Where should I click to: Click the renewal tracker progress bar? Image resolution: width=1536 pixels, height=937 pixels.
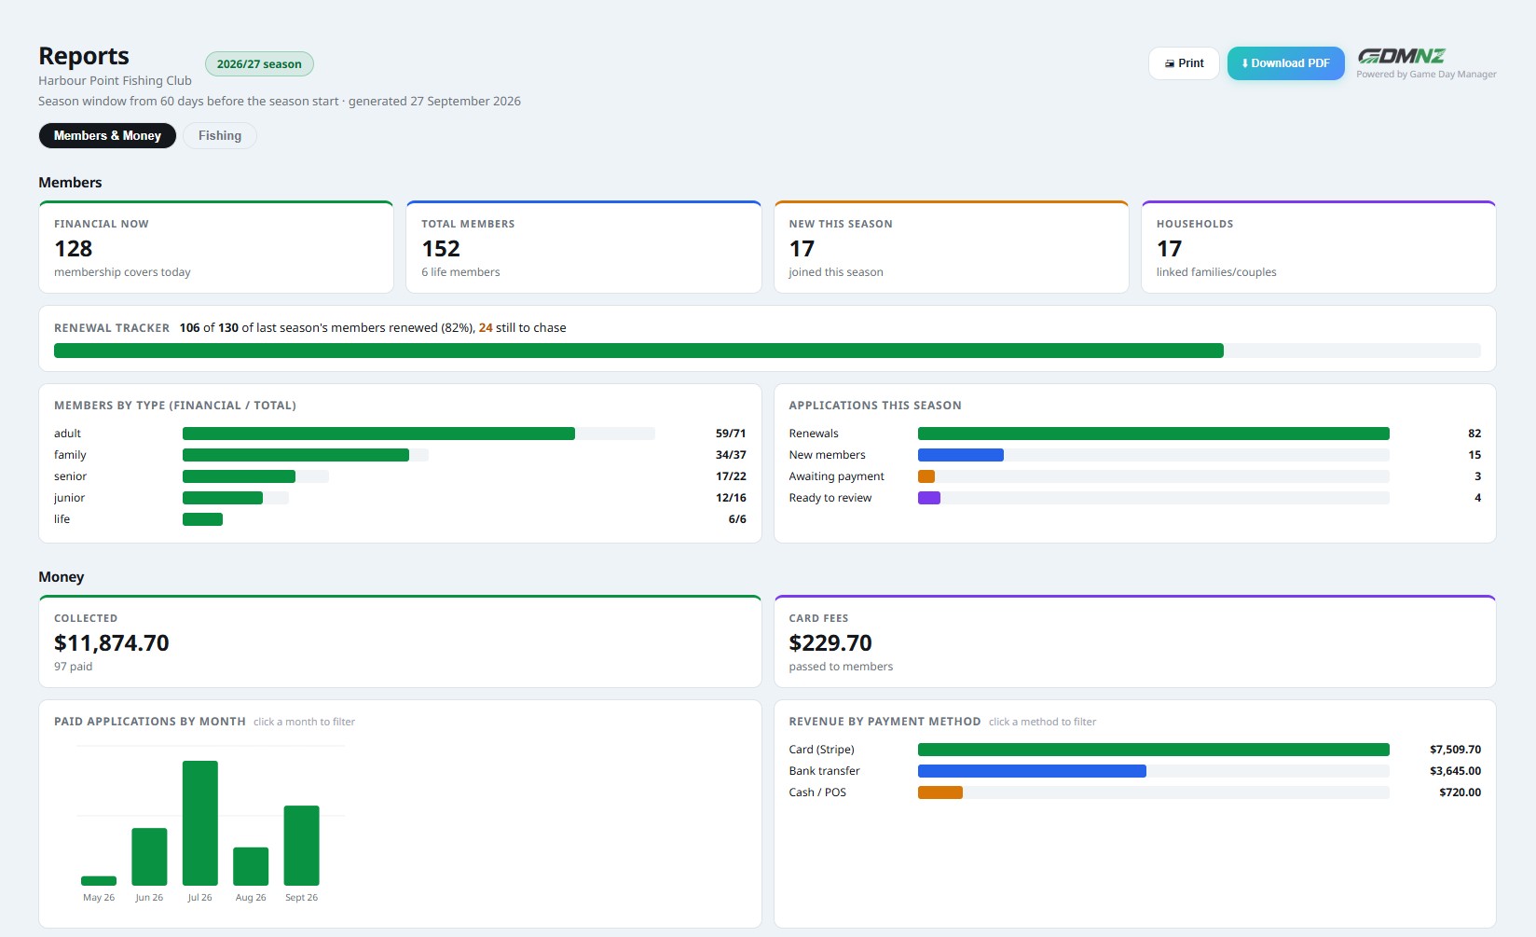[x=767, y=351]
